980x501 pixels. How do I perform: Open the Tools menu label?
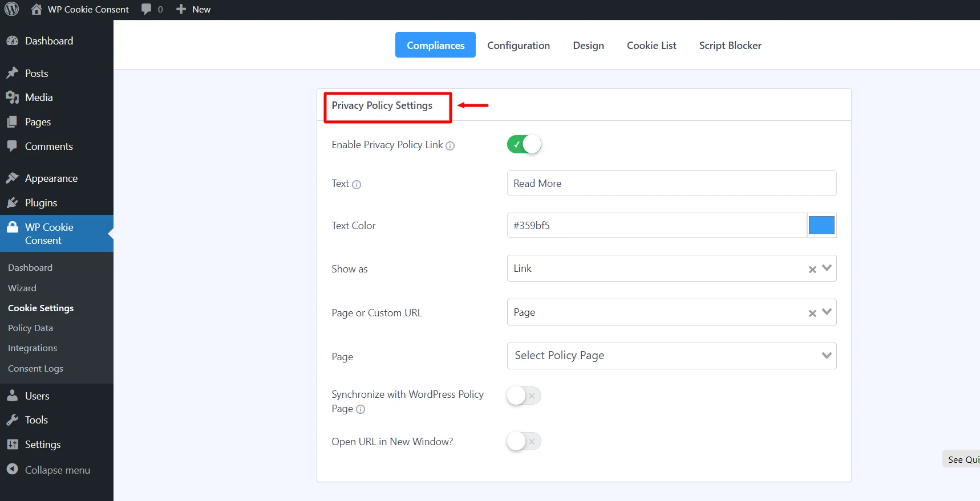coord(37,420)
